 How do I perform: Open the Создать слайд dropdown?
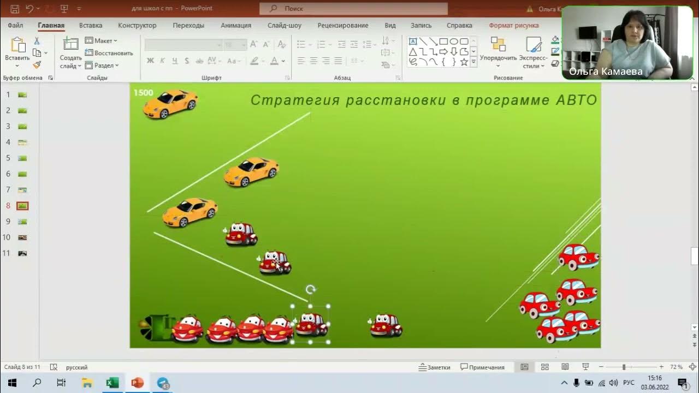70,61
